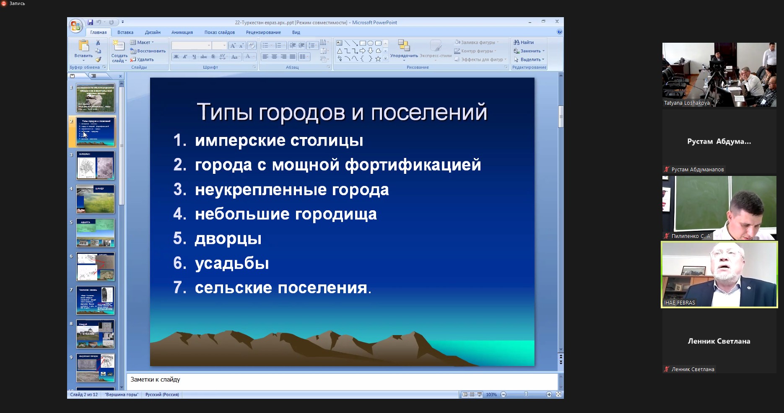Image resolution: width=784 pixels, height=413 pixels.
Task: Toggle normal view in status bar
Action: coord(465,395)
